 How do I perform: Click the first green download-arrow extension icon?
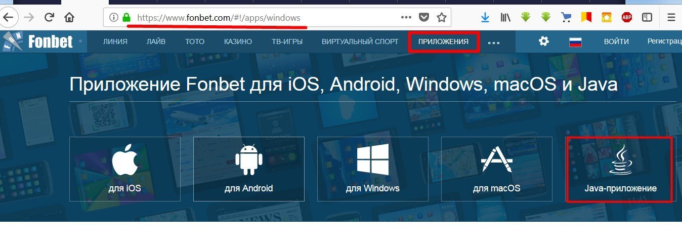(x=526, y=17)
